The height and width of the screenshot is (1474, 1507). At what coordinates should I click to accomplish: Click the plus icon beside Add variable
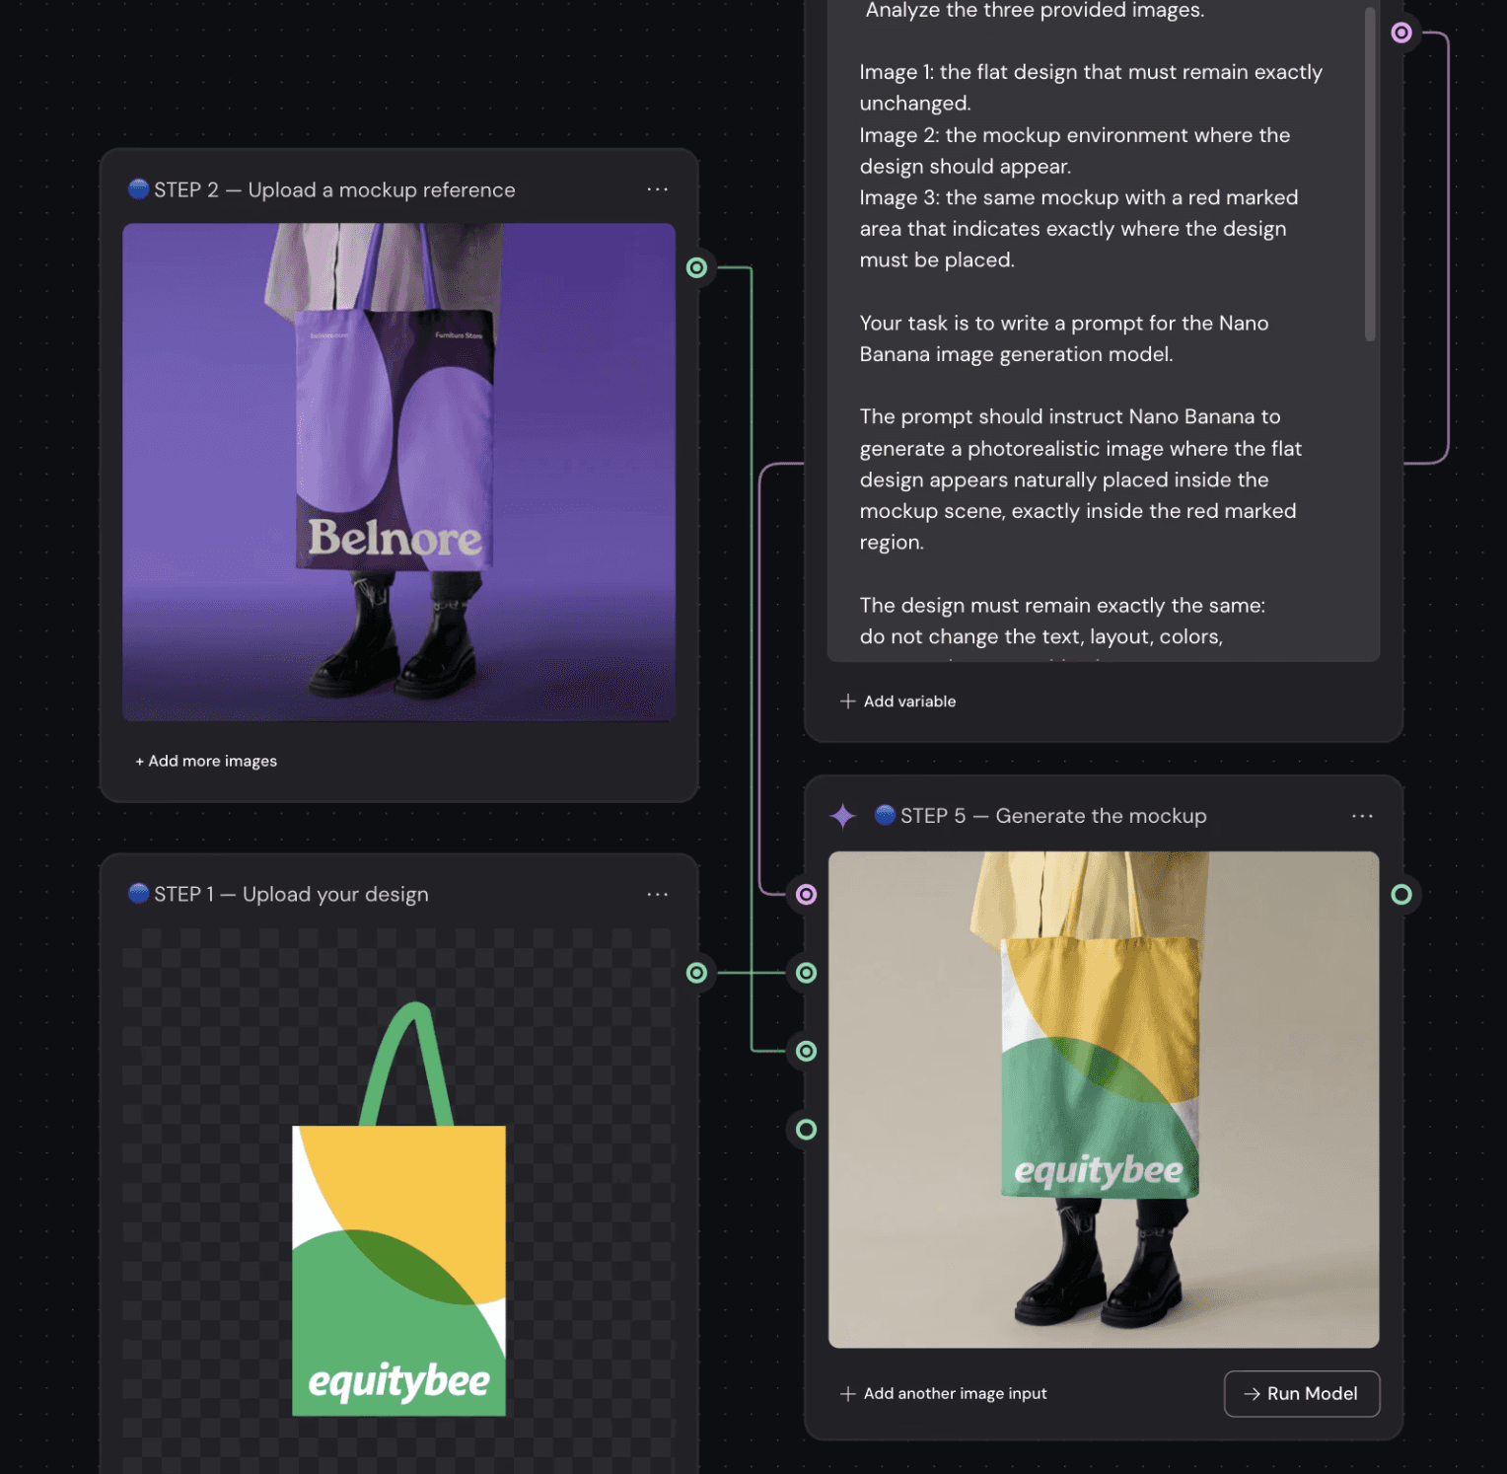click(x=848, y=700)
